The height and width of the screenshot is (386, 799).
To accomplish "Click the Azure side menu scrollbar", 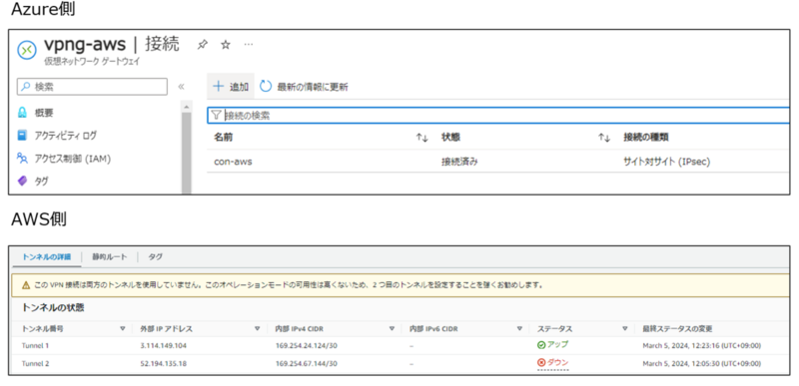I will coord(187,148).
